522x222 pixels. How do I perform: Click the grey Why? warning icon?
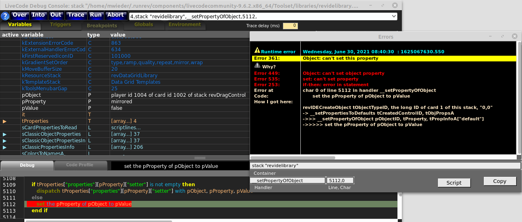257,66
